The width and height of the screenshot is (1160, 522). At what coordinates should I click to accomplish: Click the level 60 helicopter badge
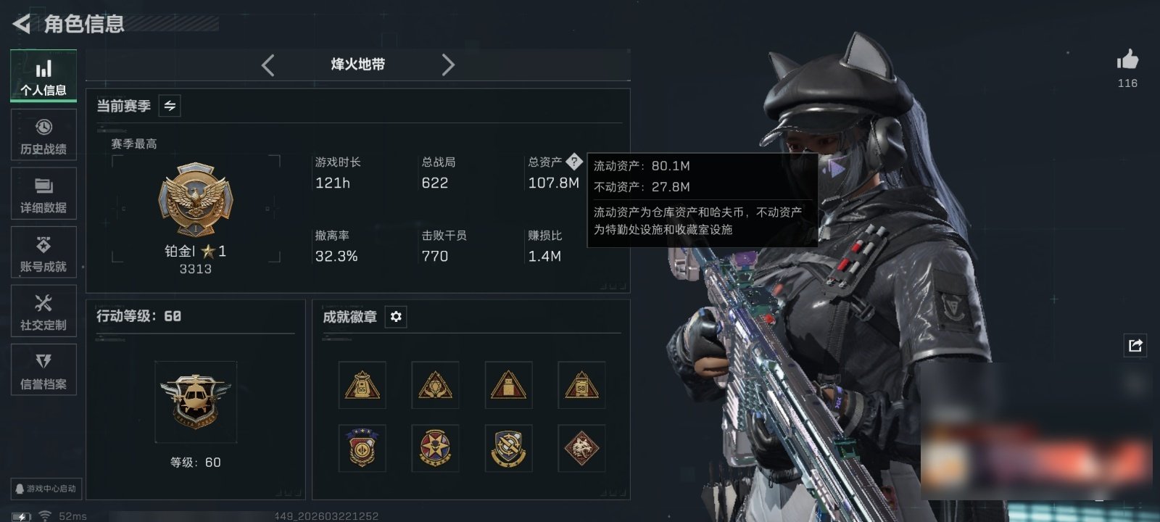click(x=196, y=402)
